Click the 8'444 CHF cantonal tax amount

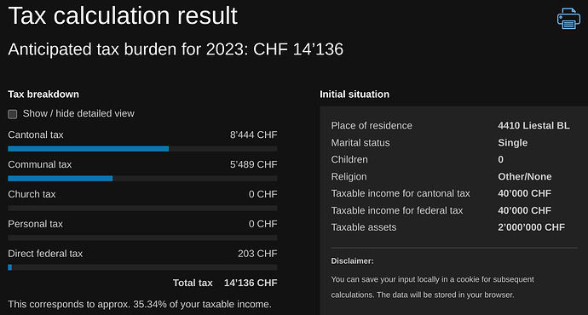pos(253,135)
